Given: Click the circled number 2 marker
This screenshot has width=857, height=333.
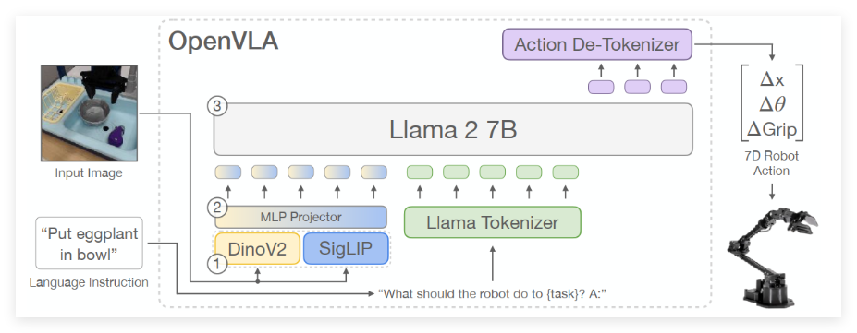Looking at the screenshot, I should tap(216, 208).
